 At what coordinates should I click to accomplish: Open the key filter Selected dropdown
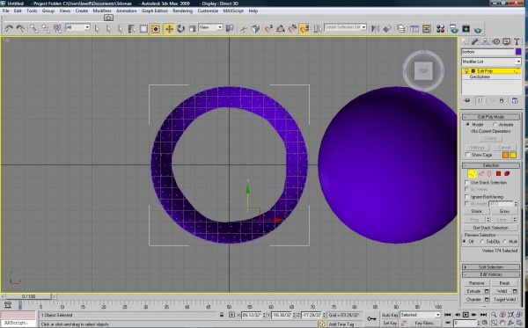420,315
